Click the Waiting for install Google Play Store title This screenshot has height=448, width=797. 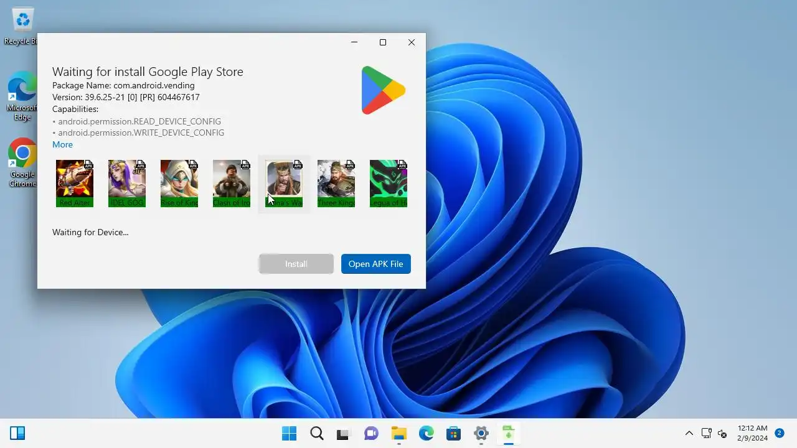point(148,72)
